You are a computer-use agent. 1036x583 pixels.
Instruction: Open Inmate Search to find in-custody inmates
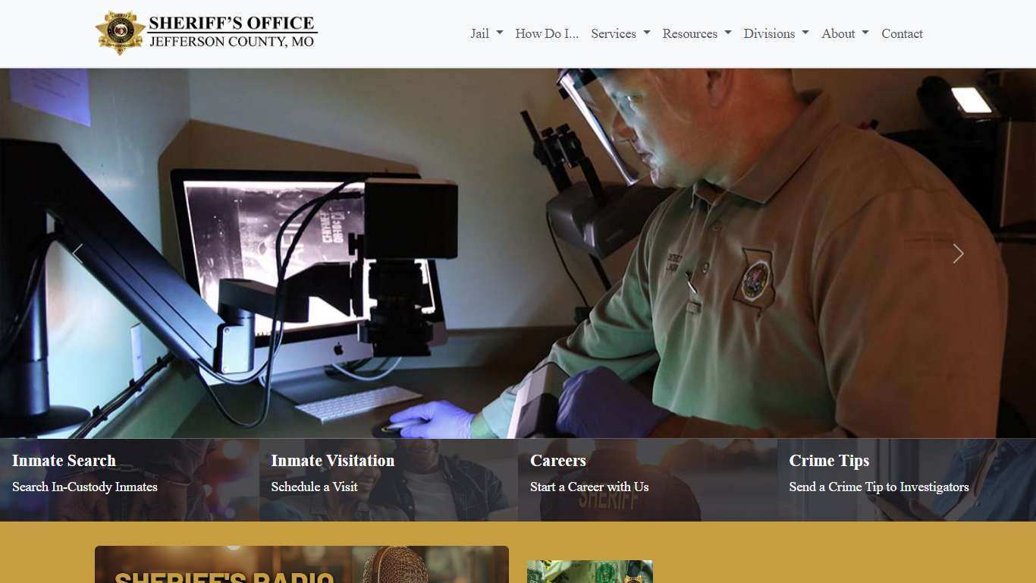(x=64, y=461)
